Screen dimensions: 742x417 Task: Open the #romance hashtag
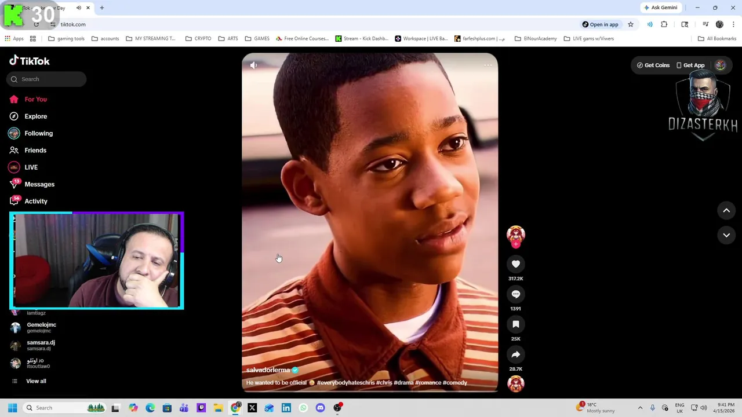[428, 383]
